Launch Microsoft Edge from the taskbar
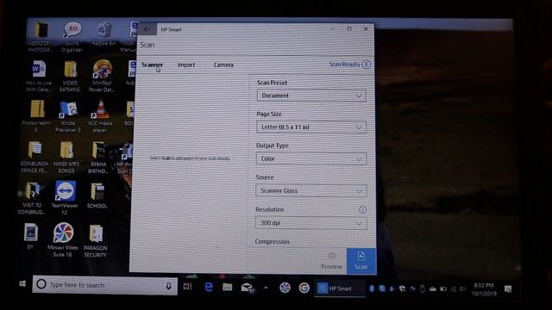Image resolution: width=552 pixels, height=310 pixels. [x=209, y=287]
